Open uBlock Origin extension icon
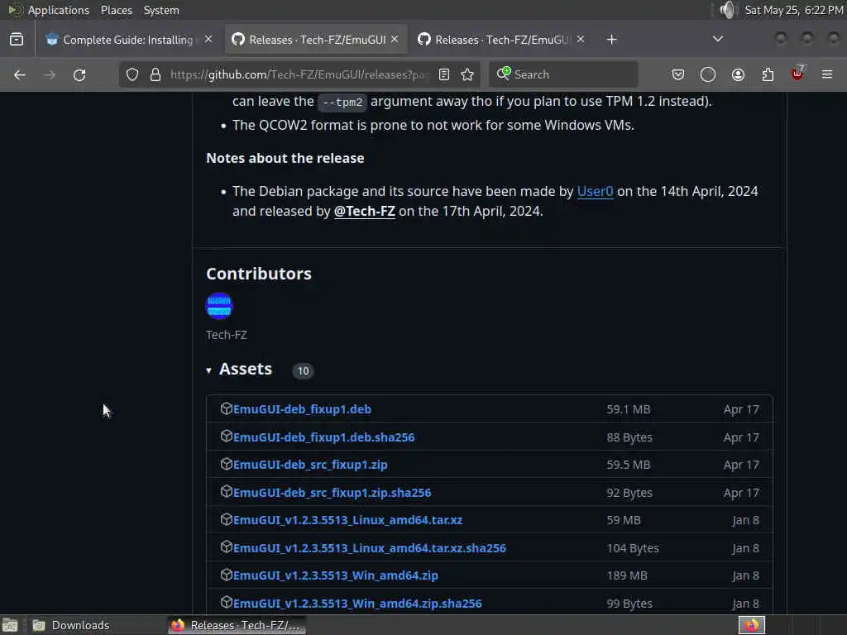The image size is (847, 635). [x=798, y=74]
